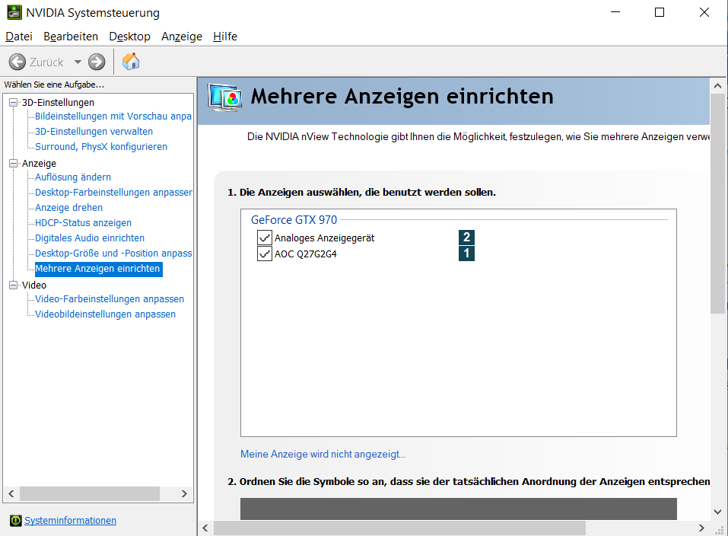This screenshot has height=536, width=728.
Task: Open the Datei menu
Action: pyautogui.click(x=19, y=37)
